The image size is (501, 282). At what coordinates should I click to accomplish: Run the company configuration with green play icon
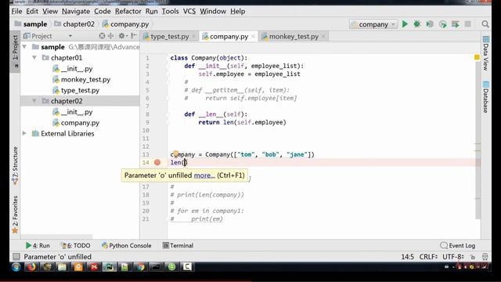pyautogui.click(x=405, y=24)
